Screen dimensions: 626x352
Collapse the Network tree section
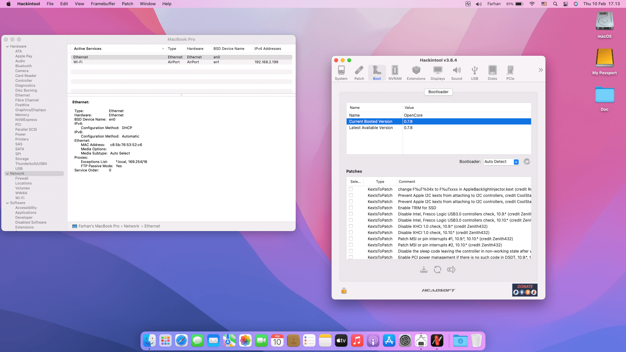click(x=7, y=174)
